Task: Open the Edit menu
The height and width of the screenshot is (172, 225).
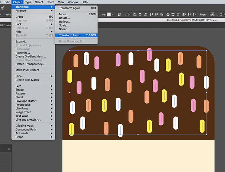Action: (x=7, y=2)
